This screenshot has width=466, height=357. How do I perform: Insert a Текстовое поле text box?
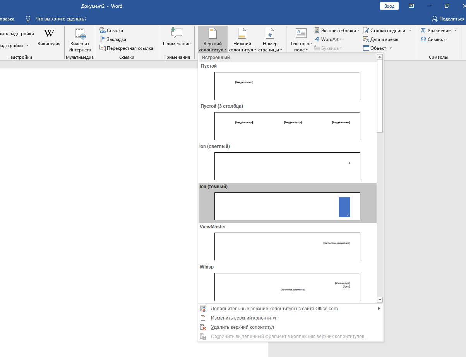tap(301, 39)
